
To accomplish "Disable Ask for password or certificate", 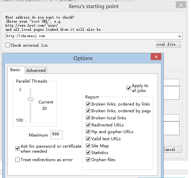I will tap(17, 148).
